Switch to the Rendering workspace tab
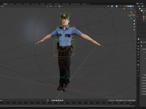 pyautogui.click(x=57, y=4)
